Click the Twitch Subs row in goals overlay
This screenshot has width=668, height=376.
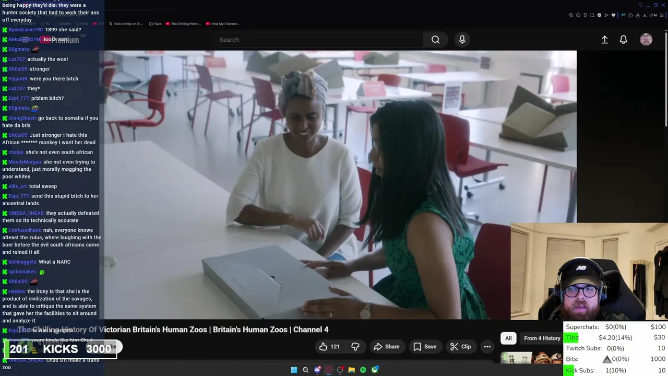point(616,348)
